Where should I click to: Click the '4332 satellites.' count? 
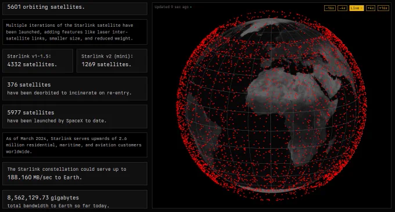pos(32,64)
